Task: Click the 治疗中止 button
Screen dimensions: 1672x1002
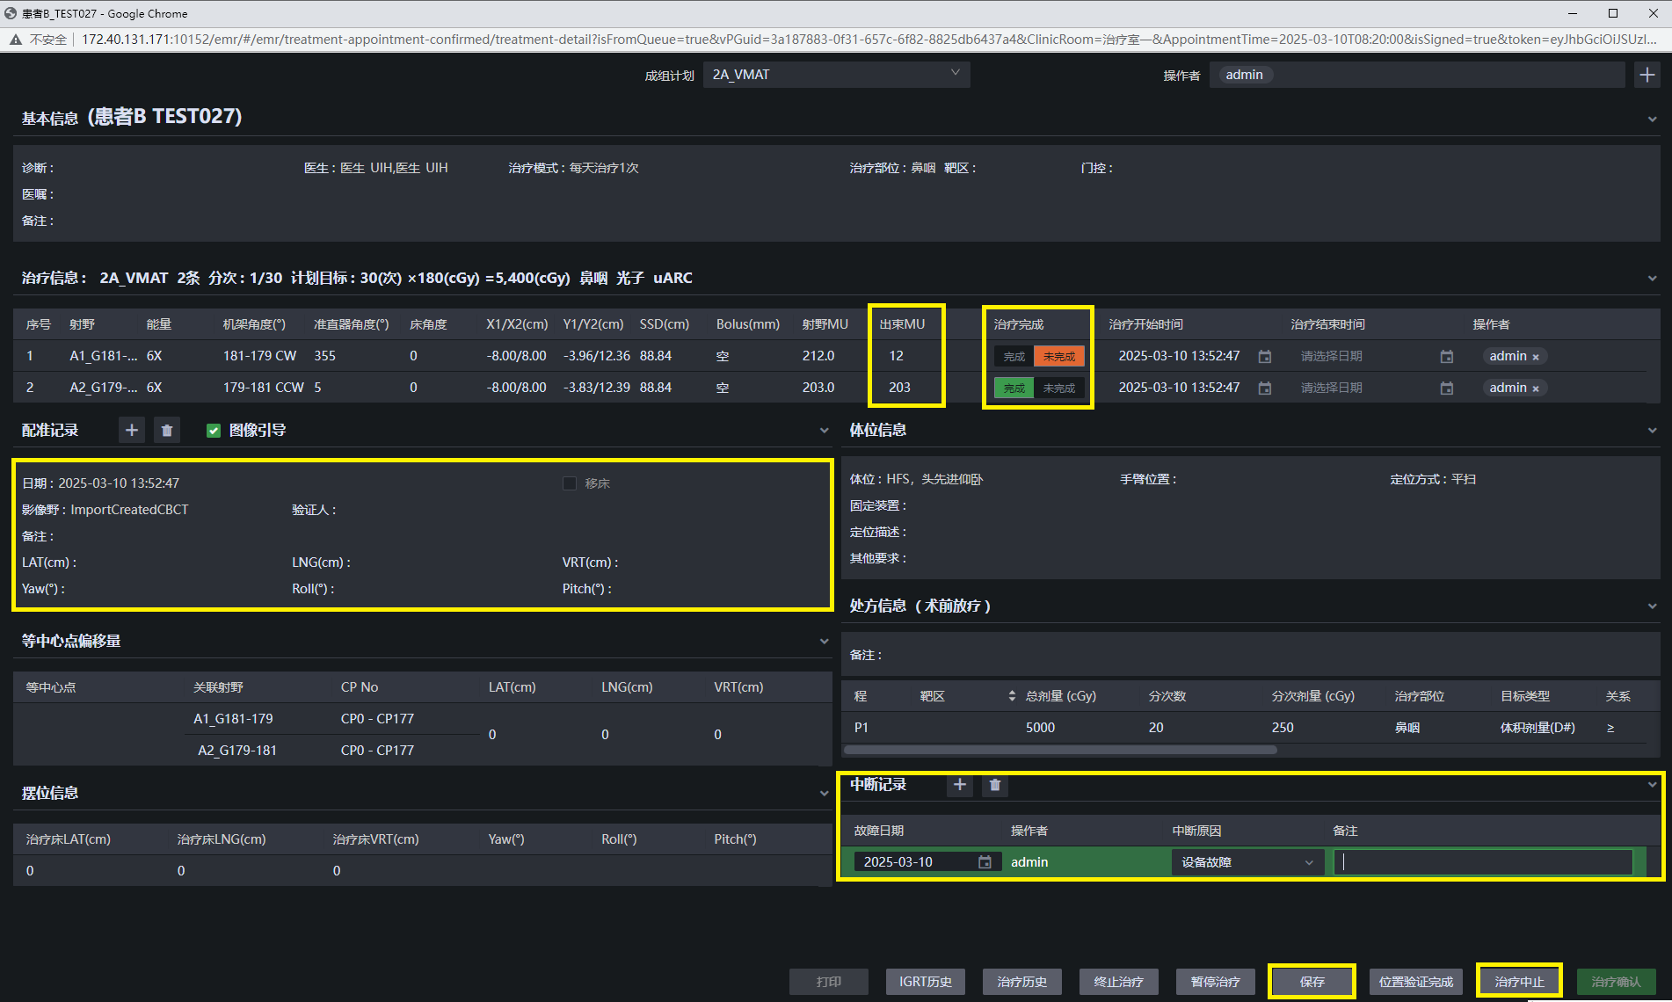Action: 1519,982
